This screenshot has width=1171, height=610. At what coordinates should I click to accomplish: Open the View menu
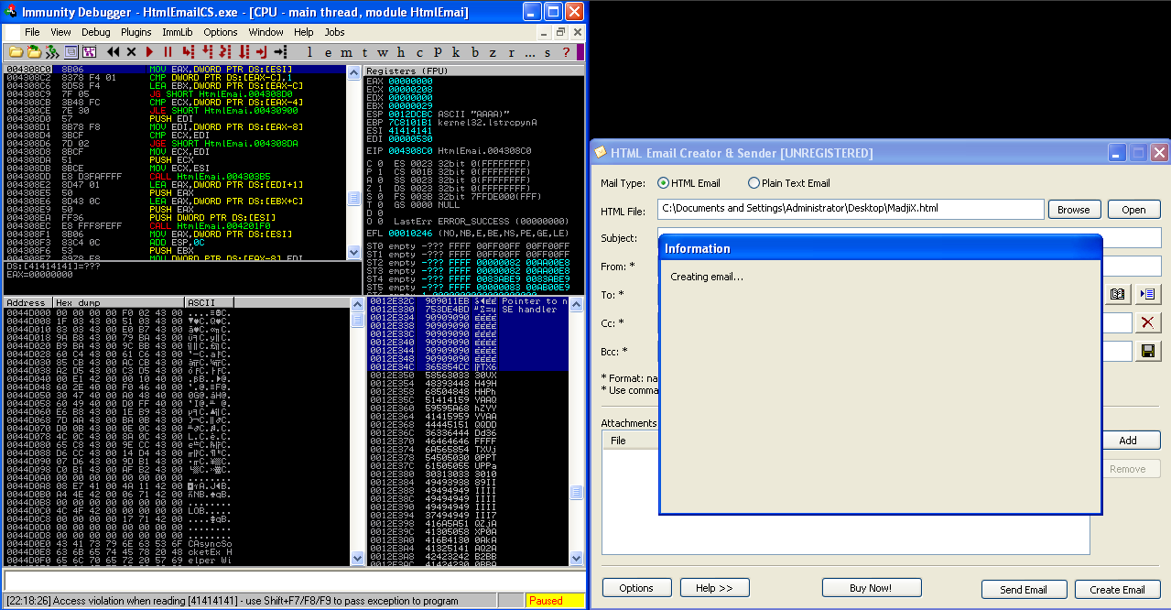(x=60, y=32)
